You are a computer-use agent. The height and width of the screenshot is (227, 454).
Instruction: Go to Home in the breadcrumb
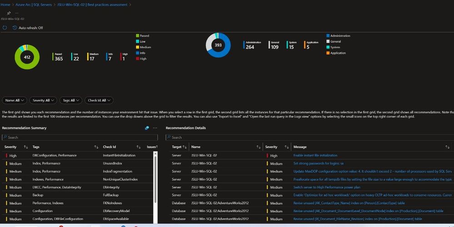(x=5, y=5)
